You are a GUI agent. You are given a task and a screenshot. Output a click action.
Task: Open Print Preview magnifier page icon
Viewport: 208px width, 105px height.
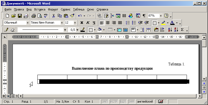coord(40,16)
